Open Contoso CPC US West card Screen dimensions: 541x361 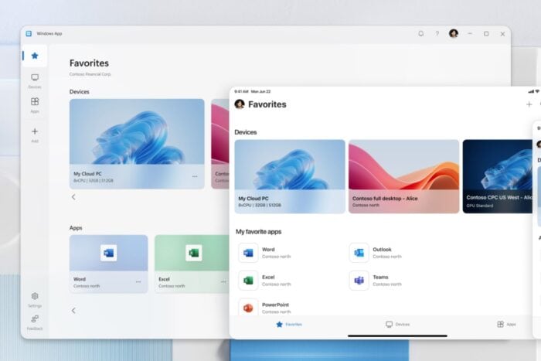pyautogui.click(x=498, y=176)
